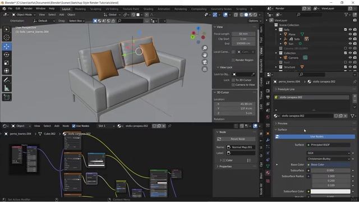Open the Global transform orientation dropdown
The image size is (359, 202).
(x=112, y=15)
